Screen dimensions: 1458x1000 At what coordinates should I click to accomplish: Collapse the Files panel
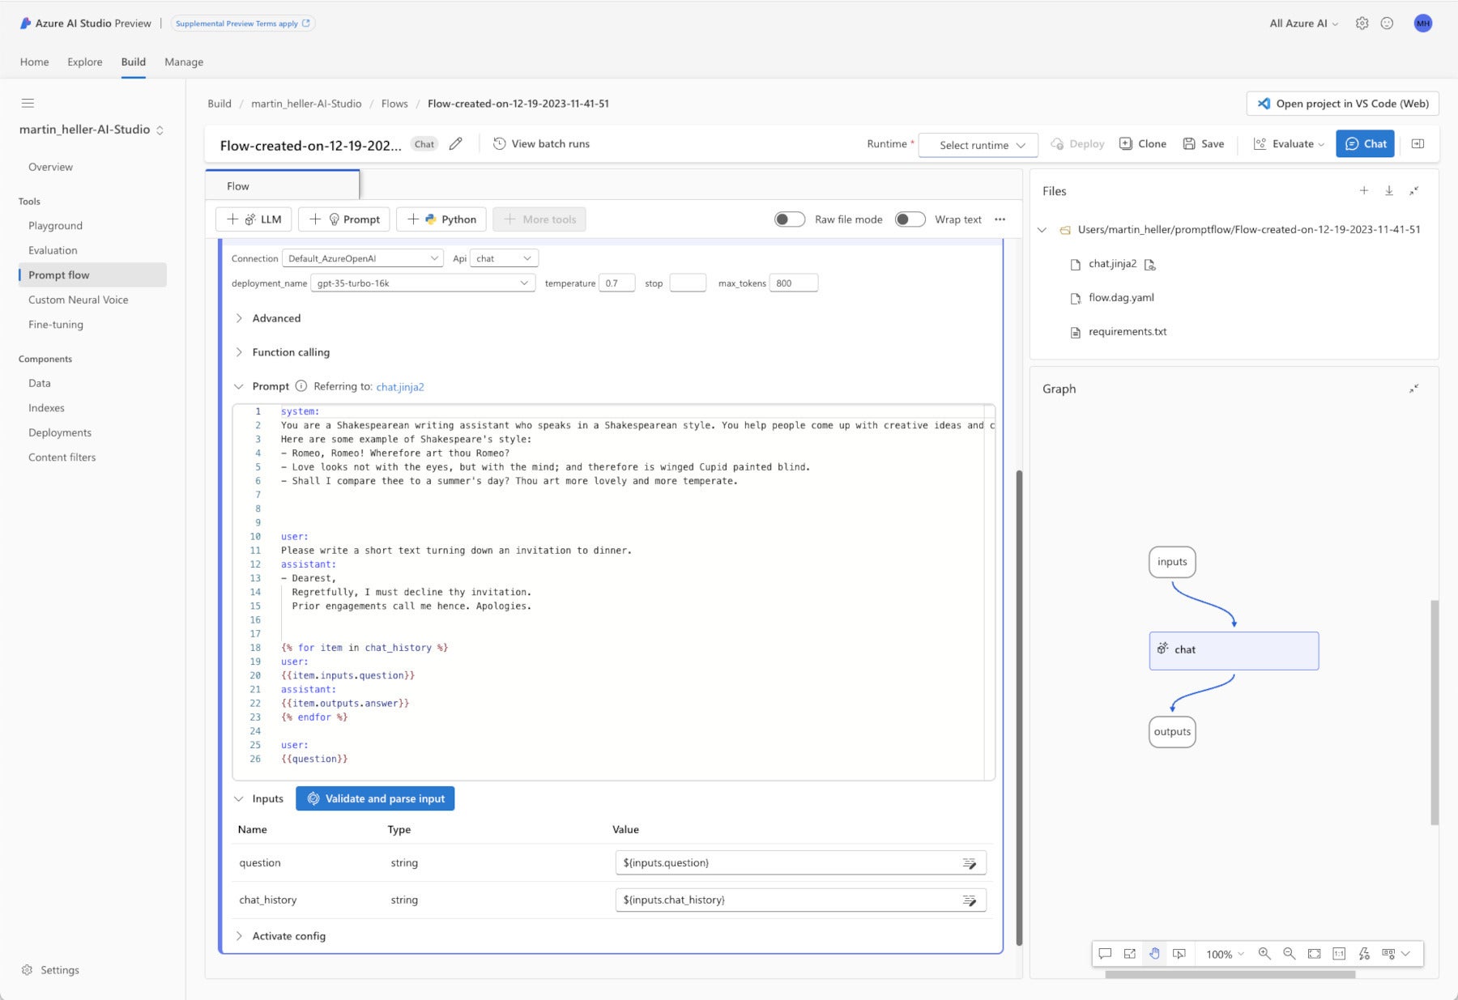(x=1414, y=191)
